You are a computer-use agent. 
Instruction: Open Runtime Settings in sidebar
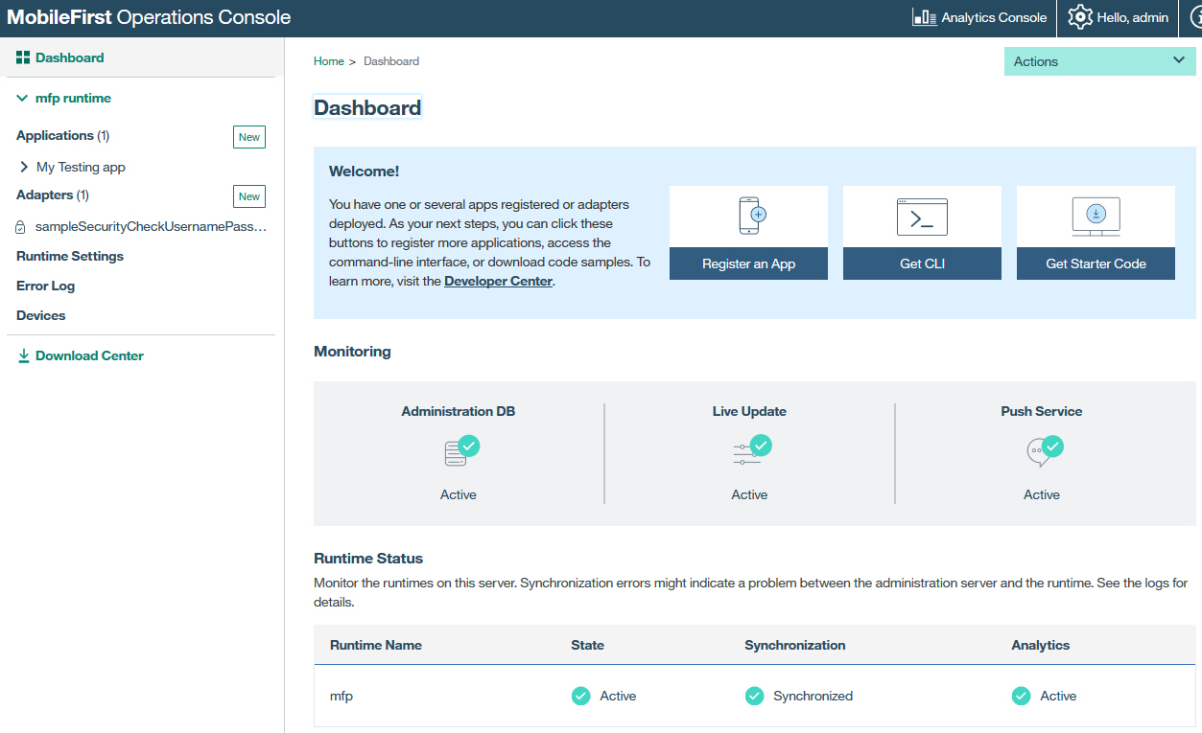[x=70, y=256]
